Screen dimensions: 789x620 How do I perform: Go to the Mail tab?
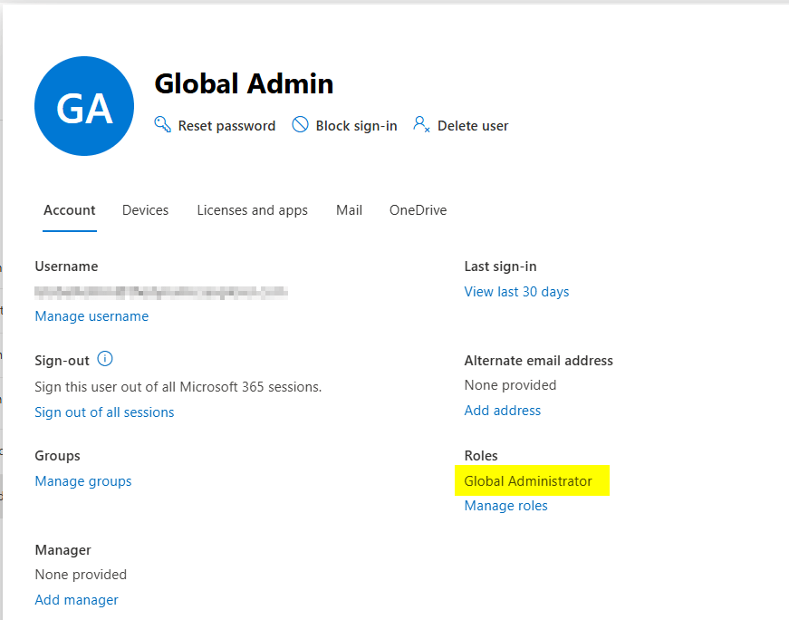point(349,210)
